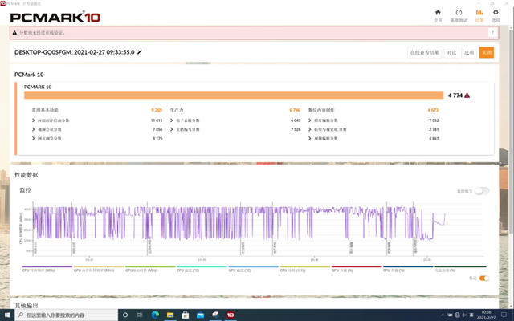Click pencil icon to rename result
The image size is (514, 321).
point(140,52)
